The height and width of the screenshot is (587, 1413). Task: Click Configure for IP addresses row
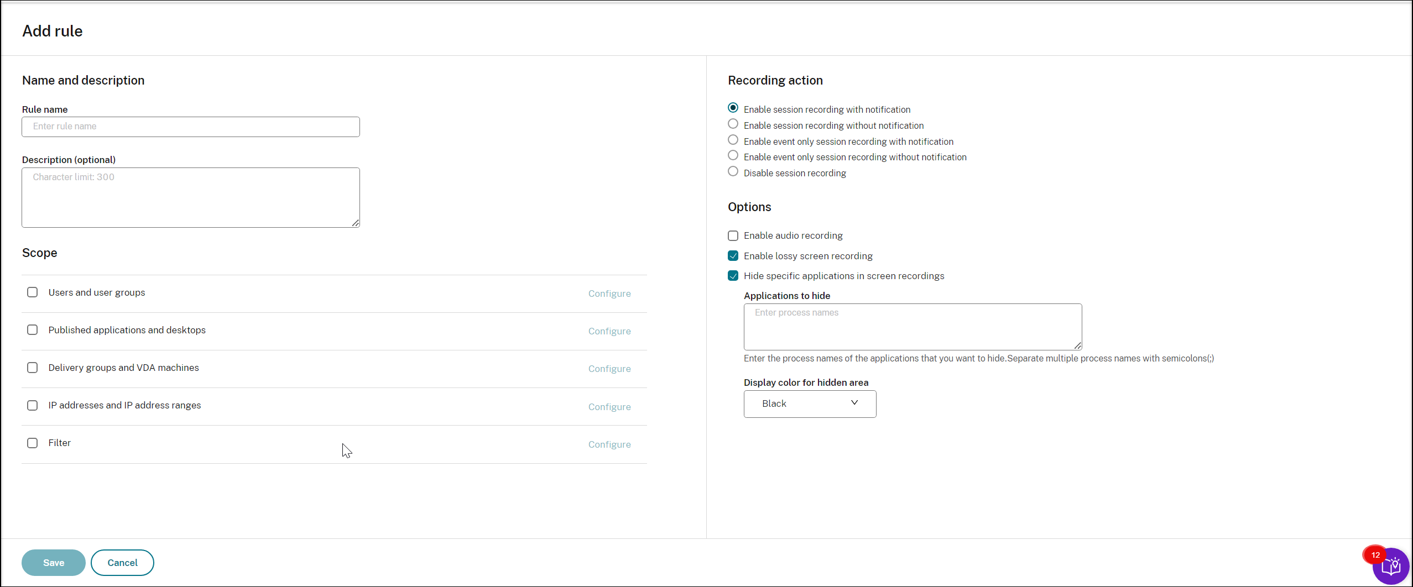tap(609, 407)
